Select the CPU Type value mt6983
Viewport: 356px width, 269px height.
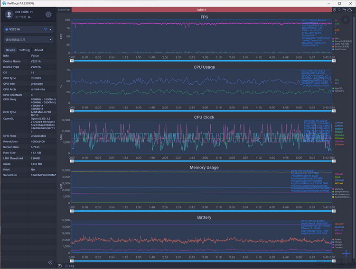point(36,78)
